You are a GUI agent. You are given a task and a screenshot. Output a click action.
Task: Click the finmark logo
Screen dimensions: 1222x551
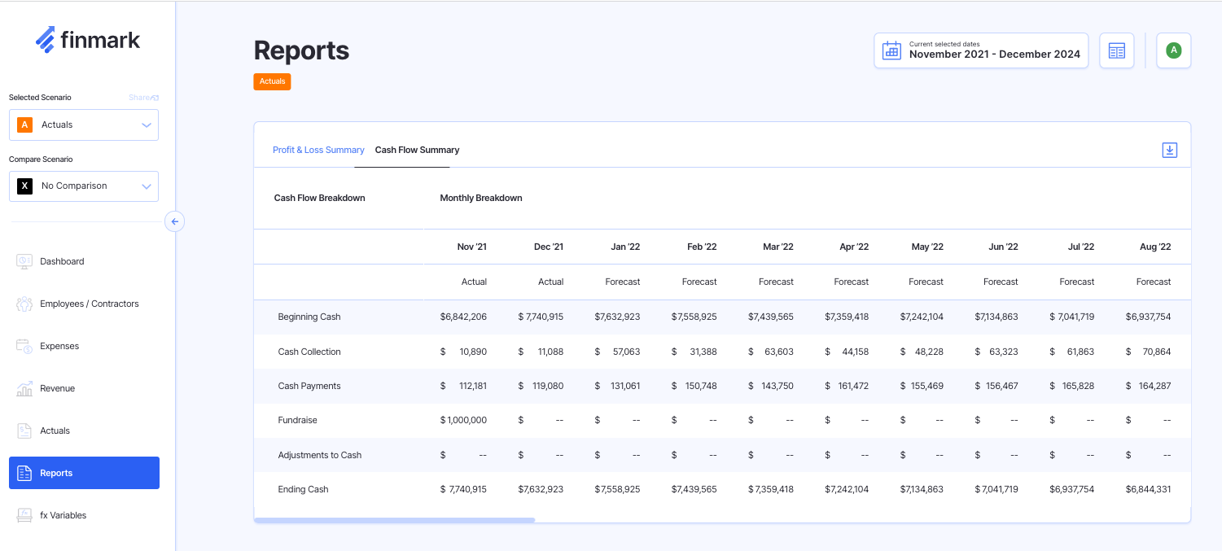coord(88,40)
